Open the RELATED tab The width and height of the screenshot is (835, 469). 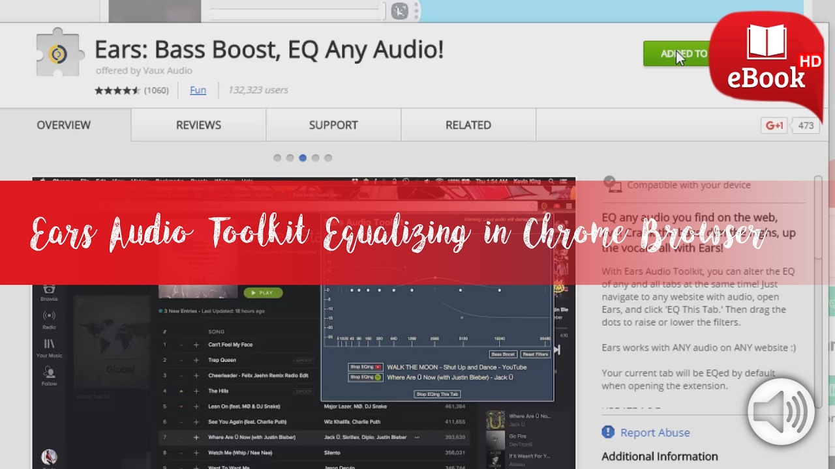tap(468, 125)
